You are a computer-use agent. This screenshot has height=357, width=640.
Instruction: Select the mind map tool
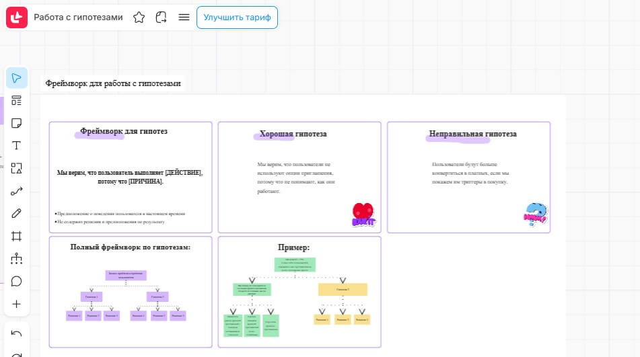click(17, 258)
